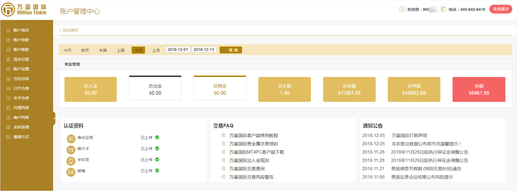Click the deposit icon beside 账户存款

click(x=8, y=40)
